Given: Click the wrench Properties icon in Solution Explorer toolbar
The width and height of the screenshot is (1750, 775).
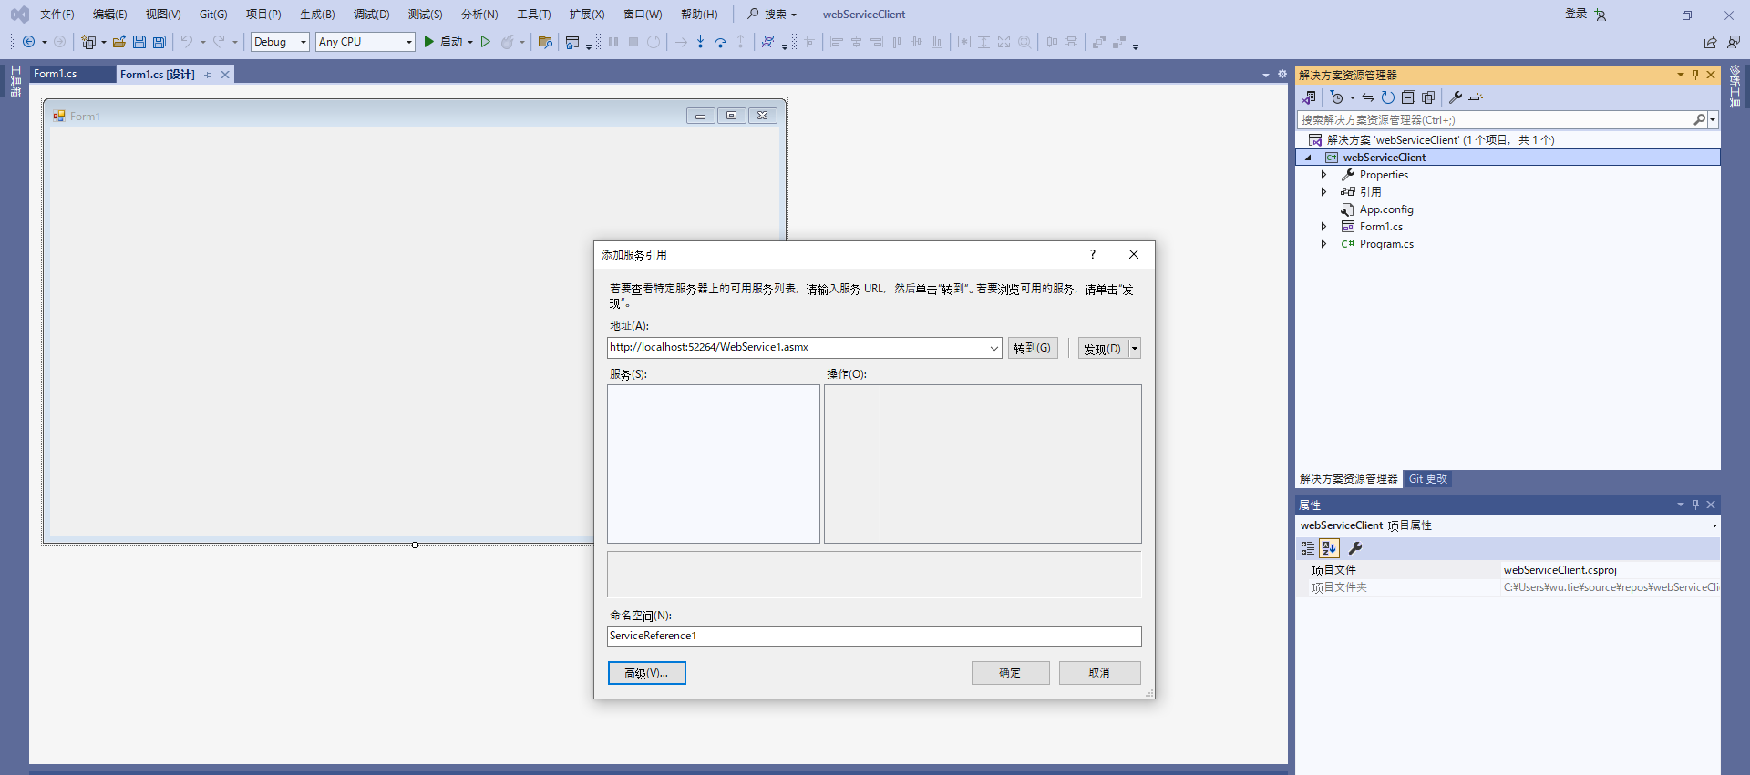Looking at the screenshot, I should click(1456, 97).
